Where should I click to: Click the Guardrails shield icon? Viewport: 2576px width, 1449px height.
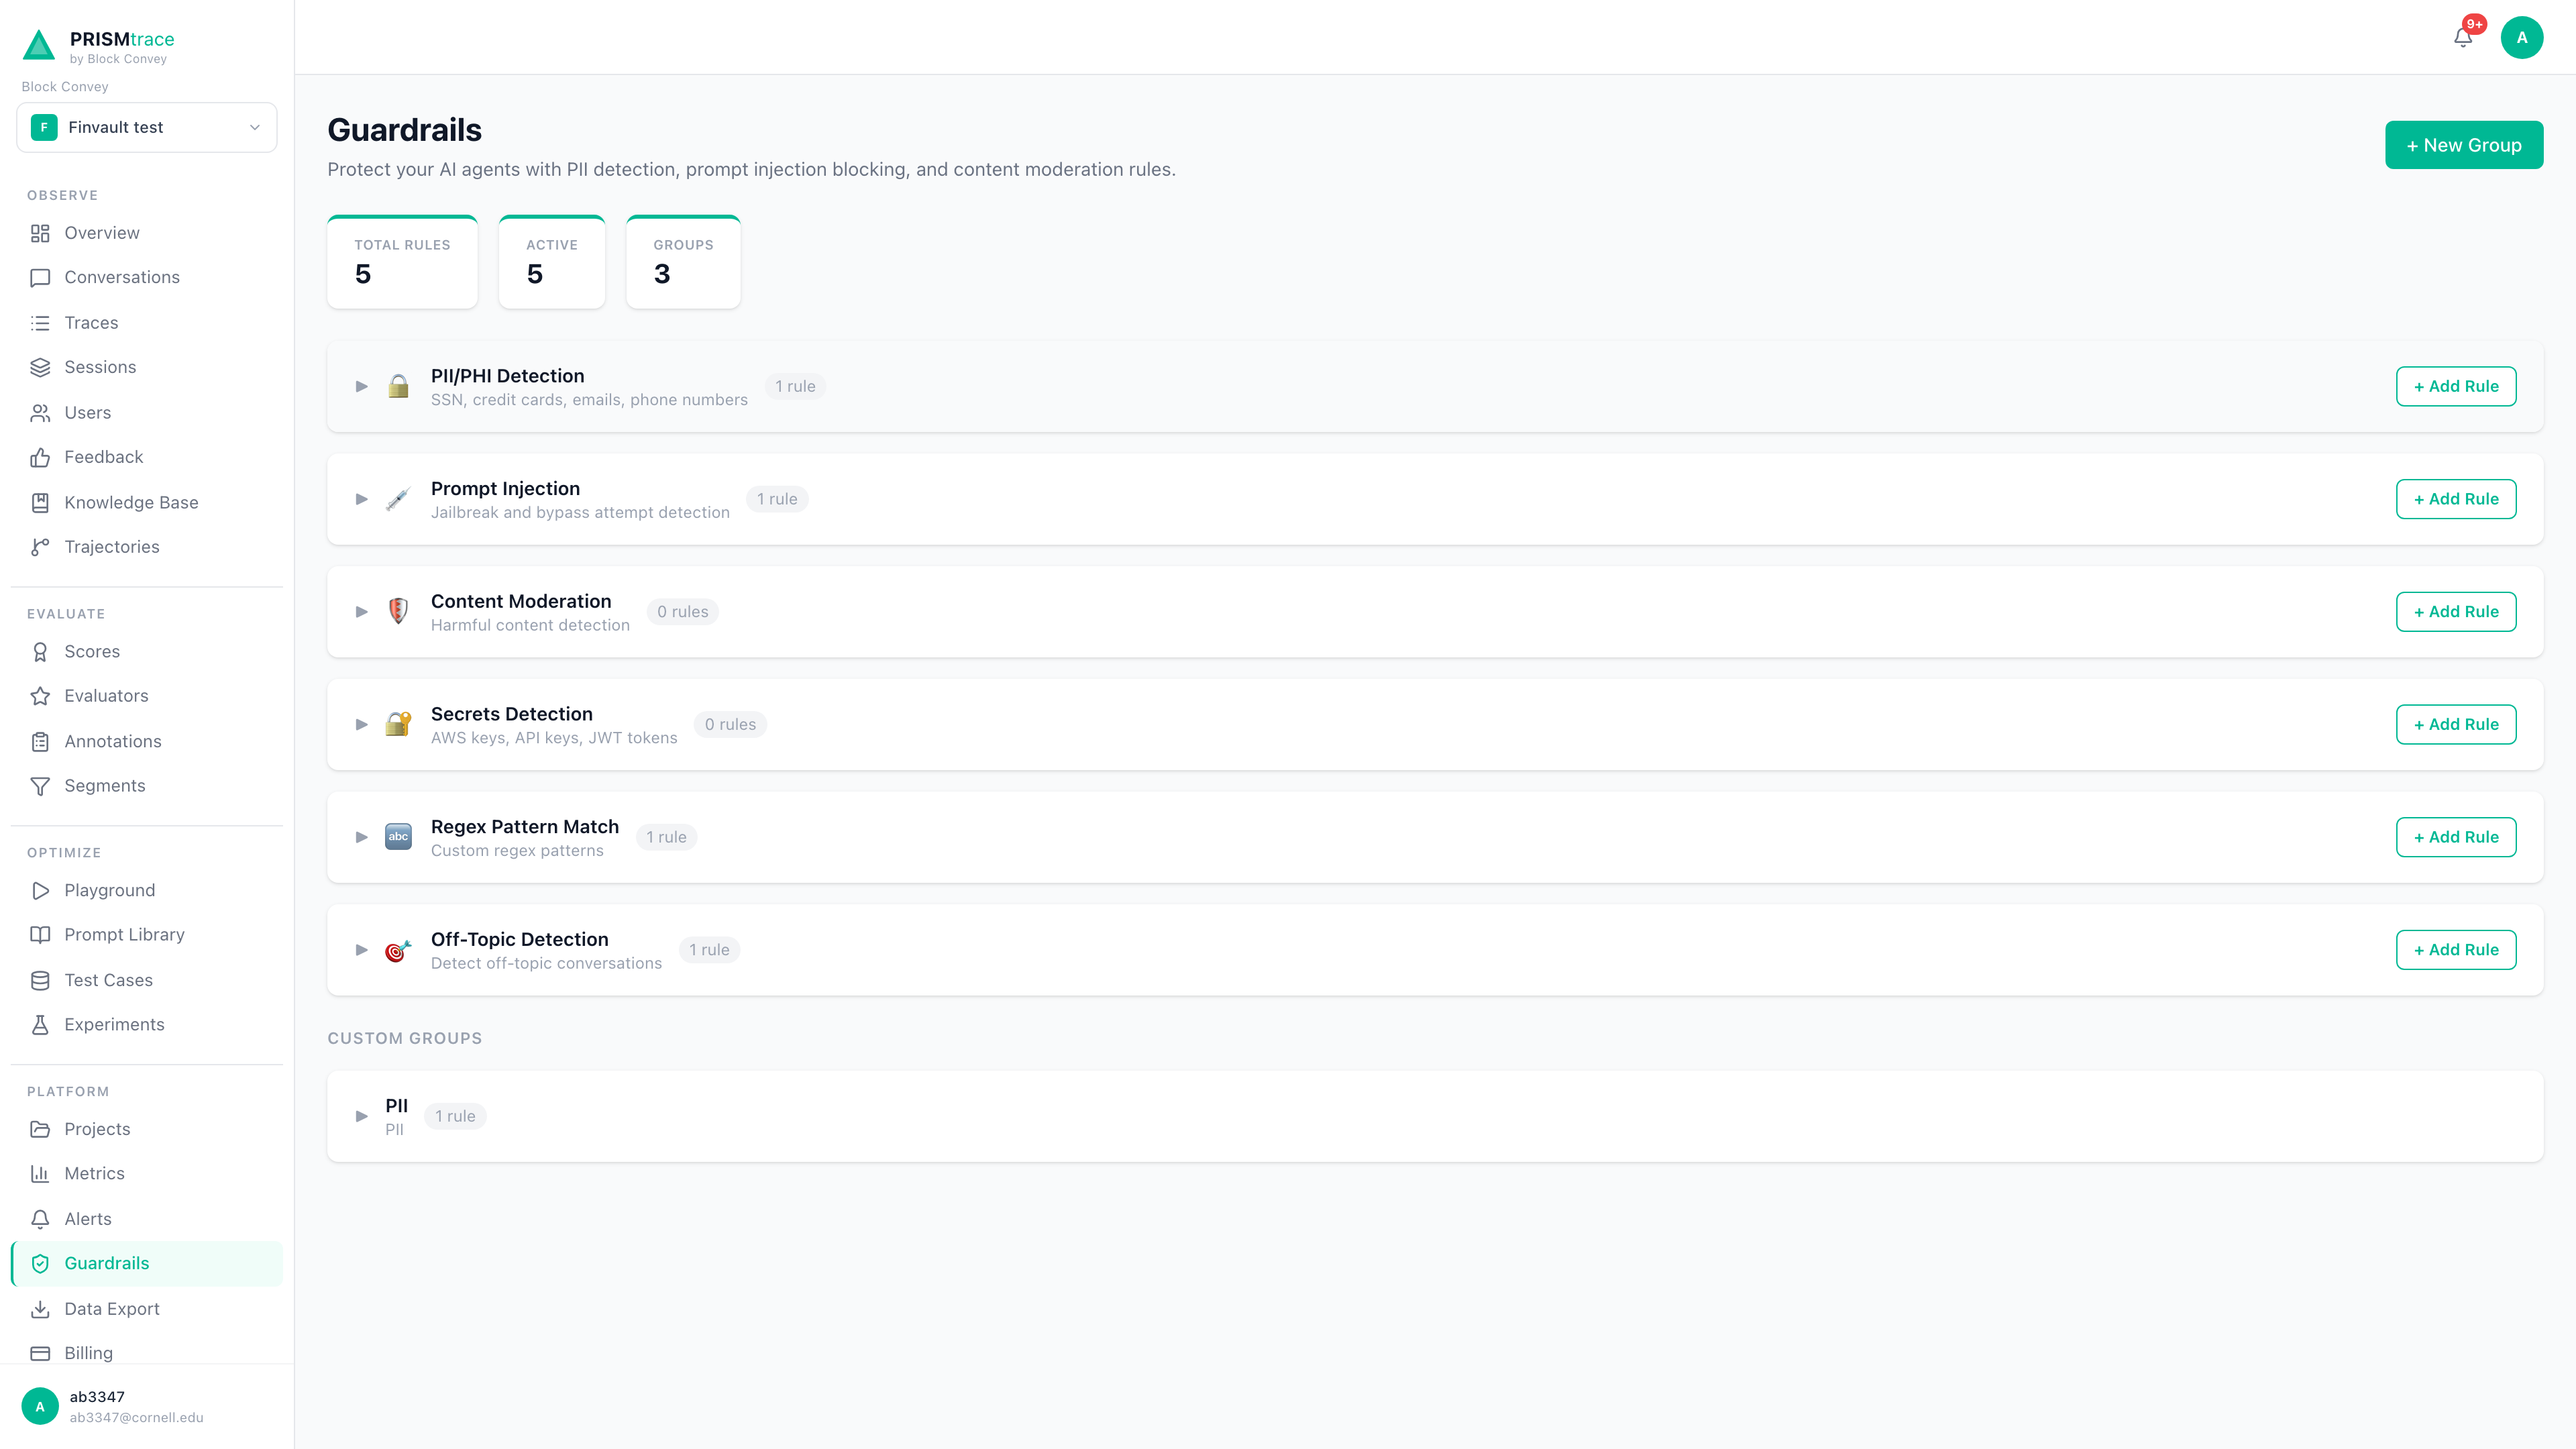[40, 1264]
